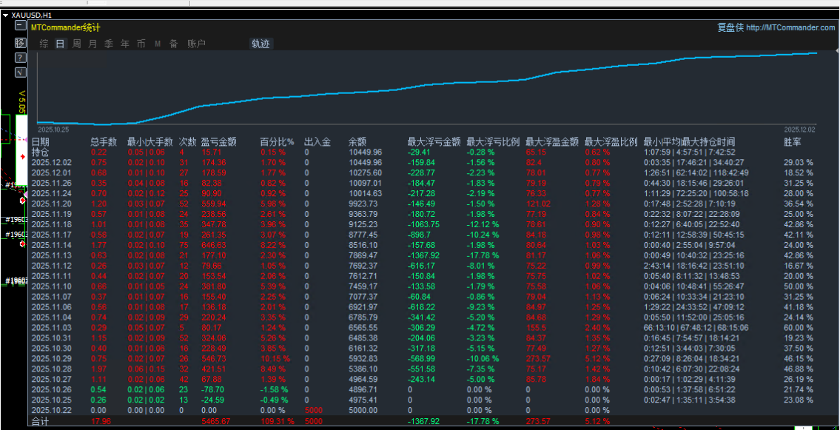
Task: Click the 移 move panel icon
Action: 20,43
